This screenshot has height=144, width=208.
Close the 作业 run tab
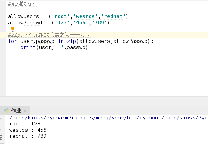(25, 111)
